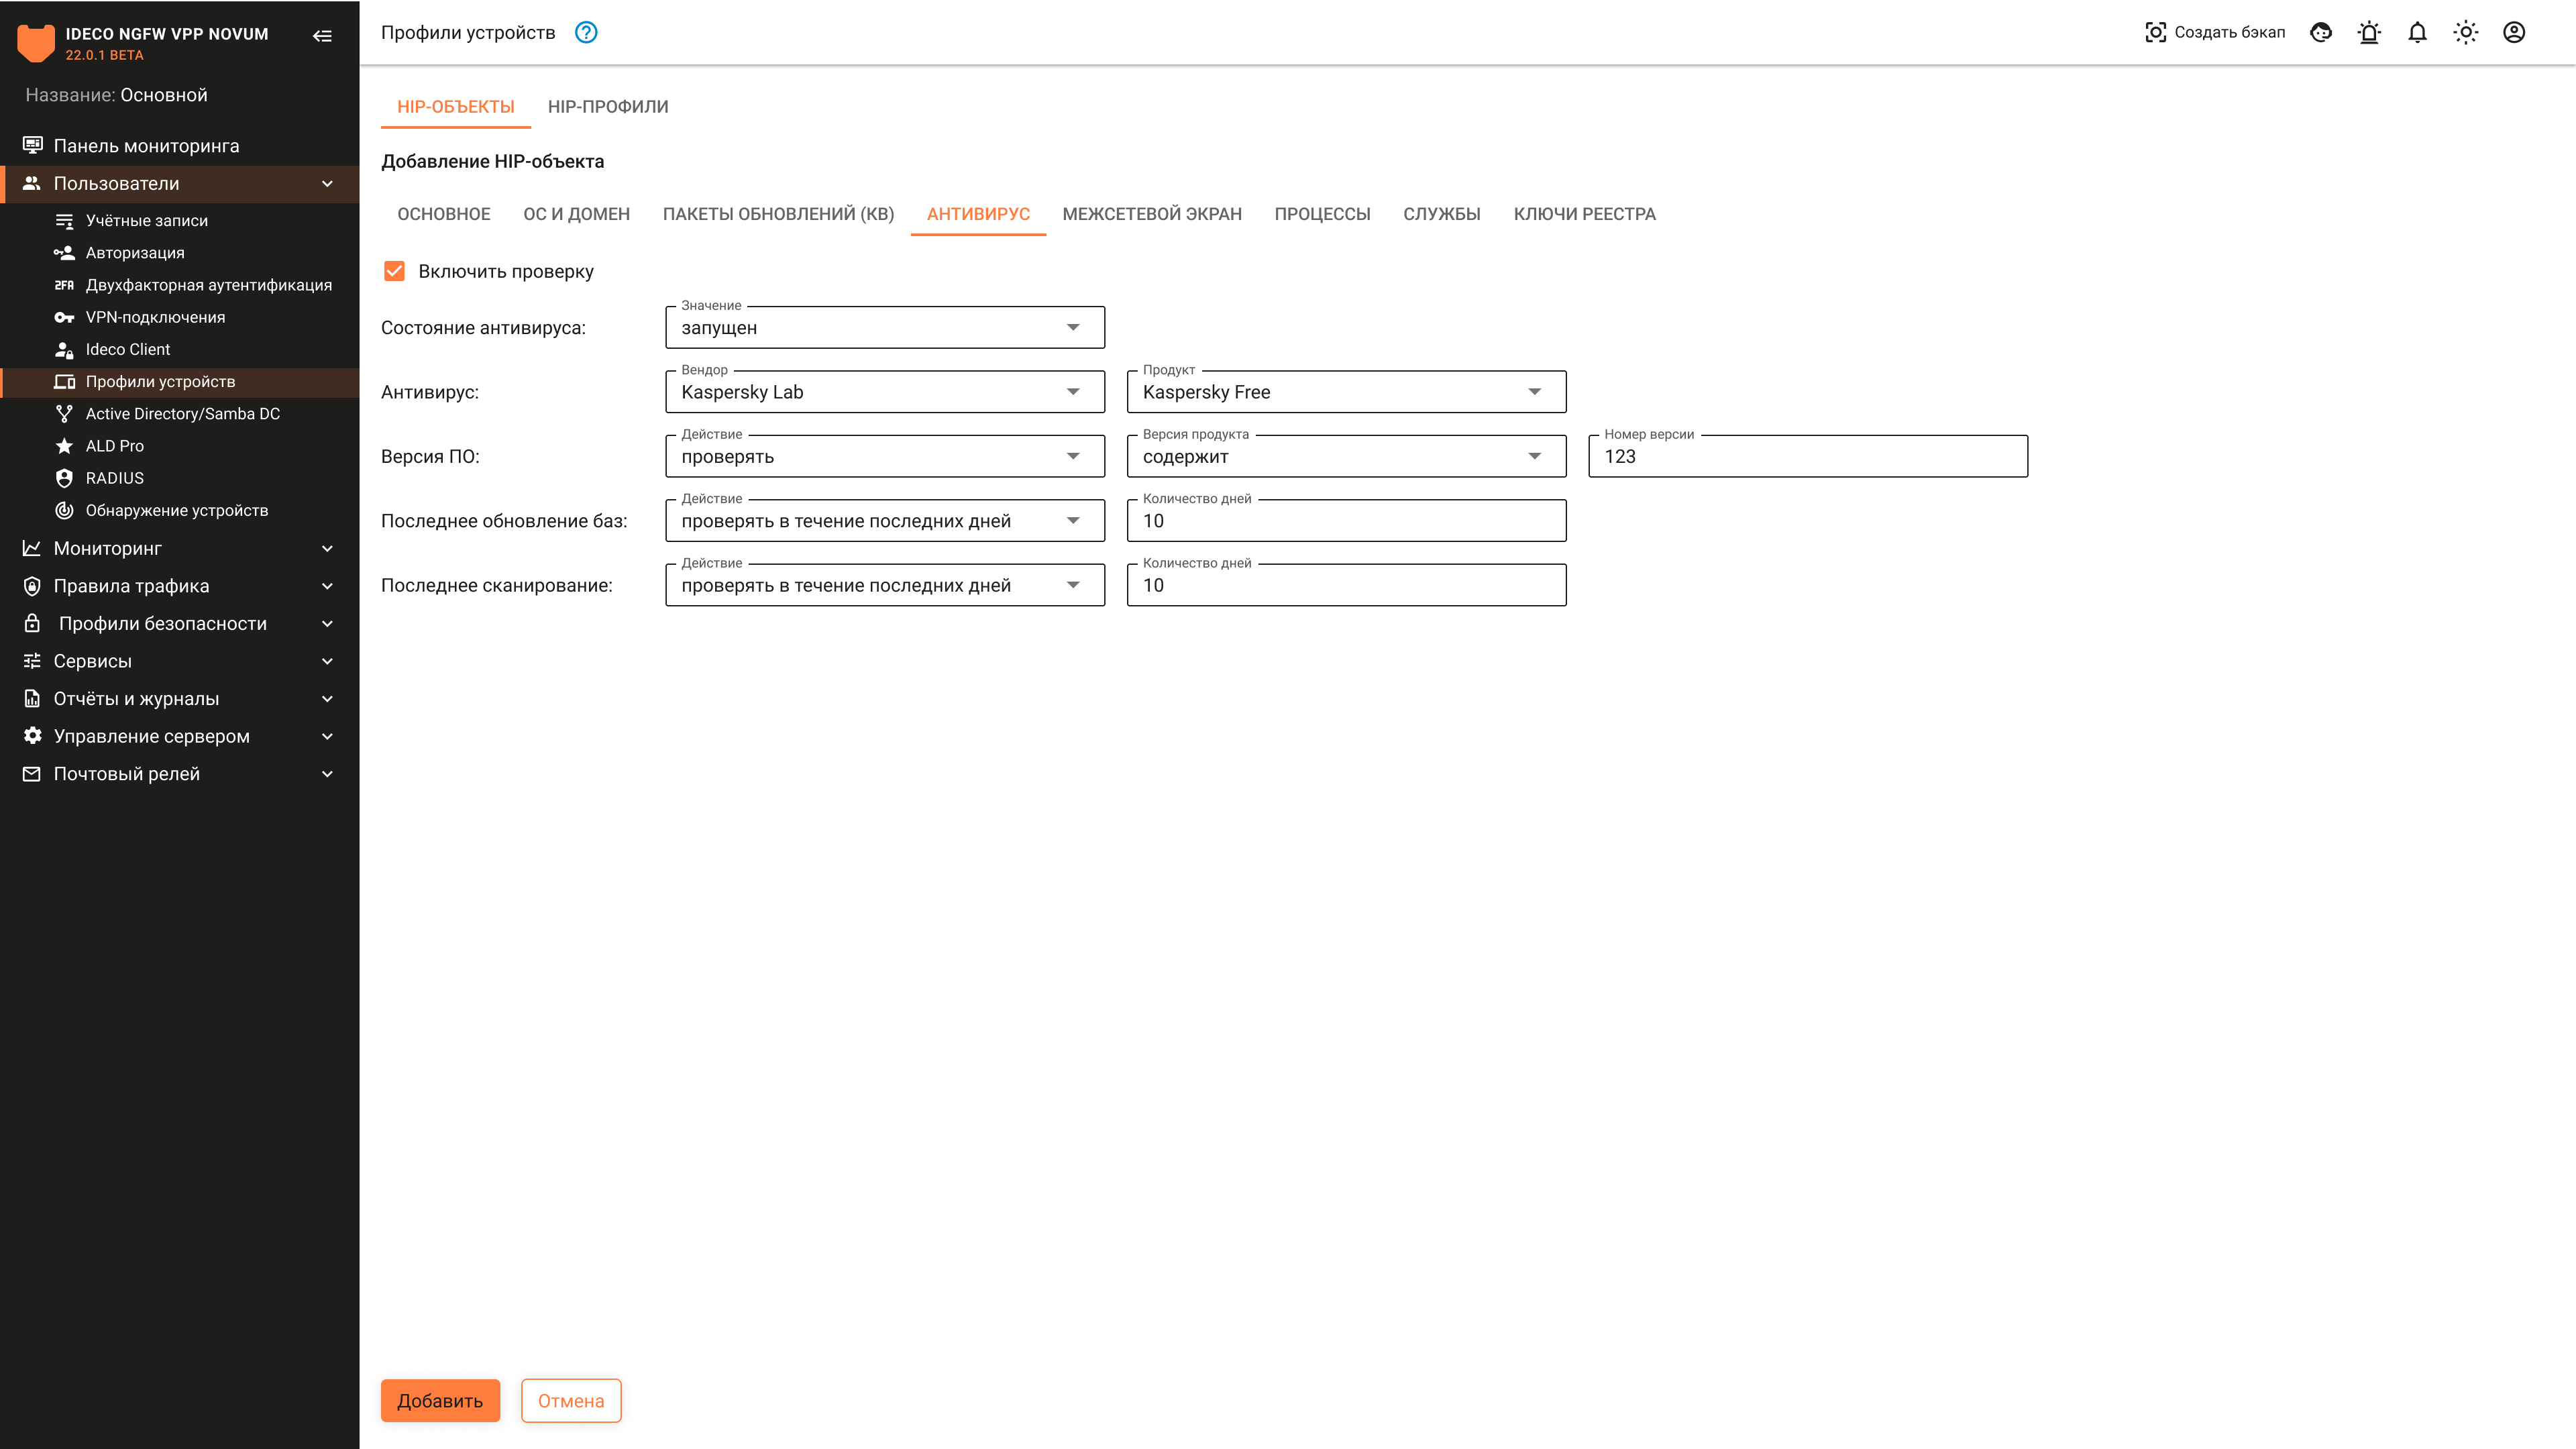Click the notifications bell icon
The width and height of the screenshot is (2576, 1449).
point(2417,33)
